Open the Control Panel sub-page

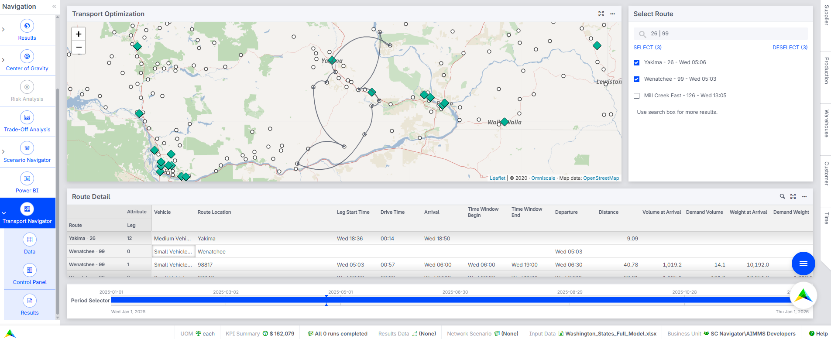30,274
